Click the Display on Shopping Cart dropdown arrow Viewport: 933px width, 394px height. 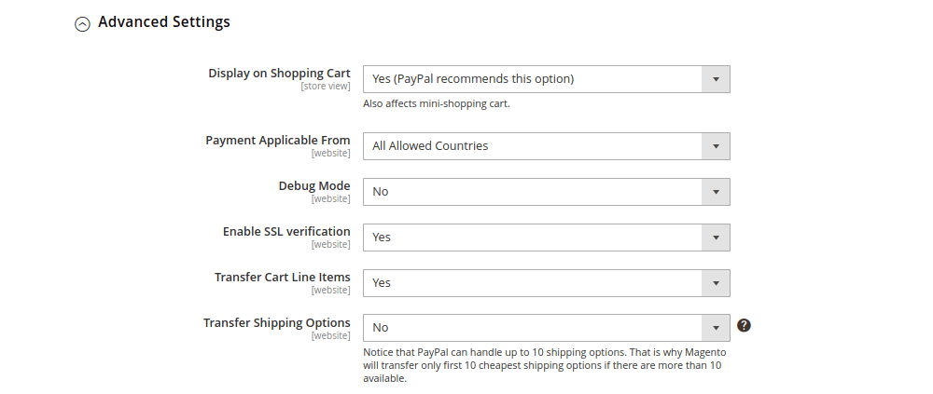pos(716,79)
